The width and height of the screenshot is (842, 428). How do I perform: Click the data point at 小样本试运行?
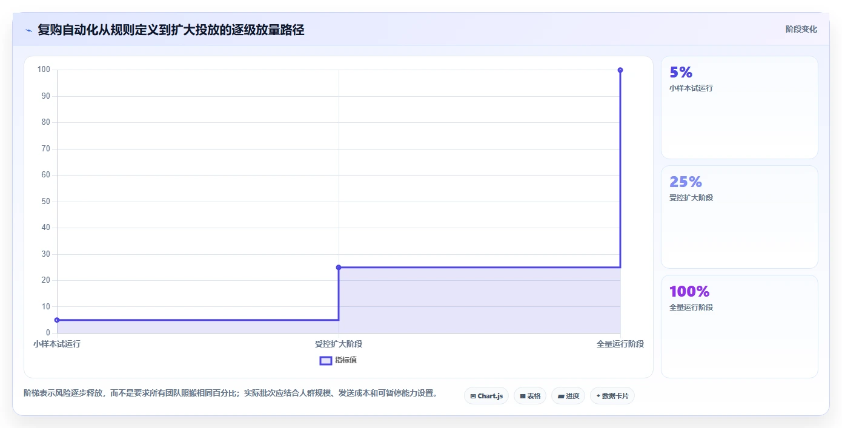pos(57,320)
